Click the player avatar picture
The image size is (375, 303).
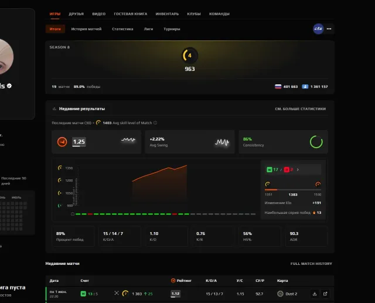pos(6,57)
